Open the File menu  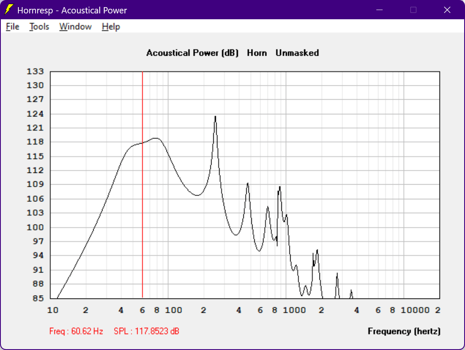point(13,27)
